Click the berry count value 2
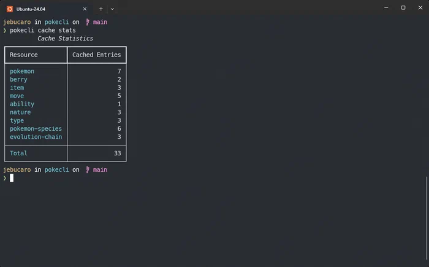This screenshot has width=429, height=267. 119,80
